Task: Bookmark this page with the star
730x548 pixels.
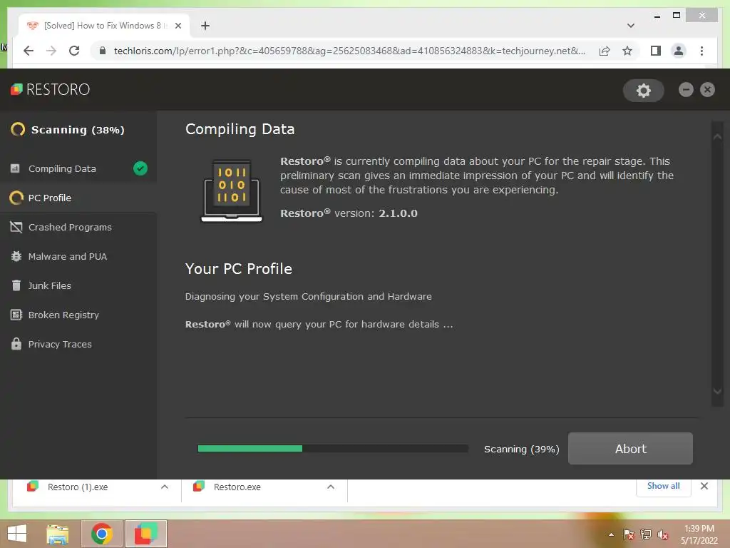Action: pyautogui.click(x=627, y=51)
